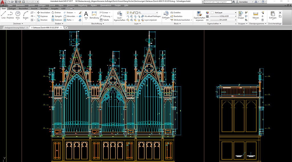292x162 pixels.
Task: Click the VonLayer object color swatch
Action: pyautogui.click(x=212, y=13)
